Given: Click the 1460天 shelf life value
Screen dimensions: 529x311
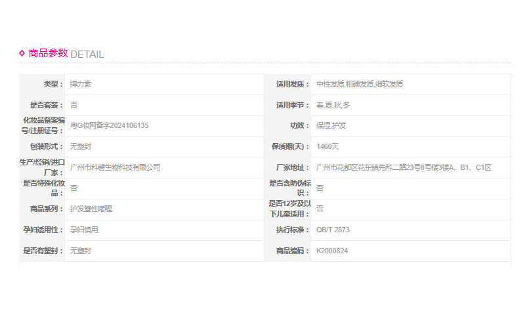Looking at the screenshot, I should [328, 146].
